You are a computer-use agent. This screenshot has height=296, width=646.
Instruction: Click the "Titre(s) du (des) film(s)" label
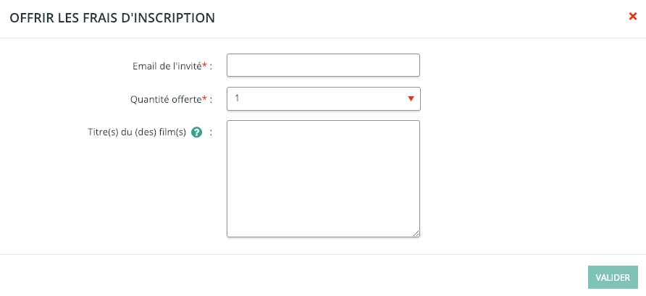(135, 132)
